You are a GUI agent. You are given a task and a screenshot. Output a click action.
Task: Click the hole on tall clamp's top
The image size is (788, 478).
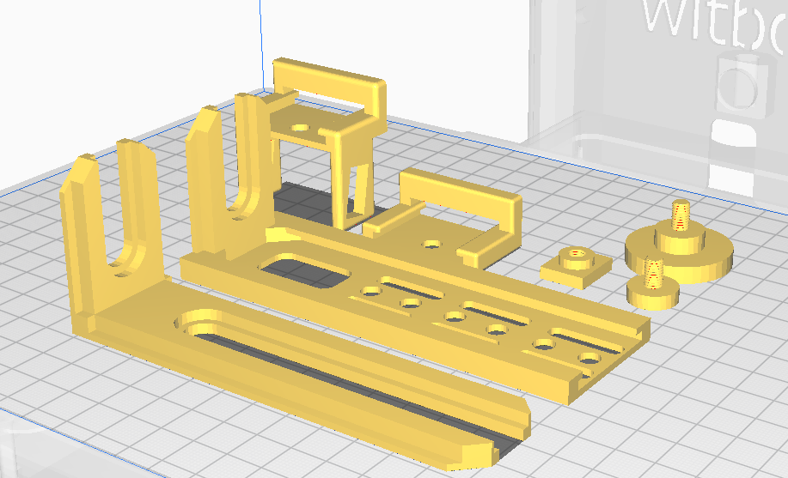[x=300, y=126]
